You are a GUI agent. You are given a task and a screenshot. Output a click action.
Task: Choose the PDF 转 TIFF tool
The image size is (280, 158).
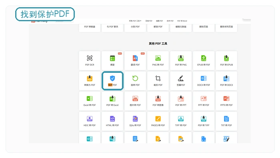tap(204, 121)
